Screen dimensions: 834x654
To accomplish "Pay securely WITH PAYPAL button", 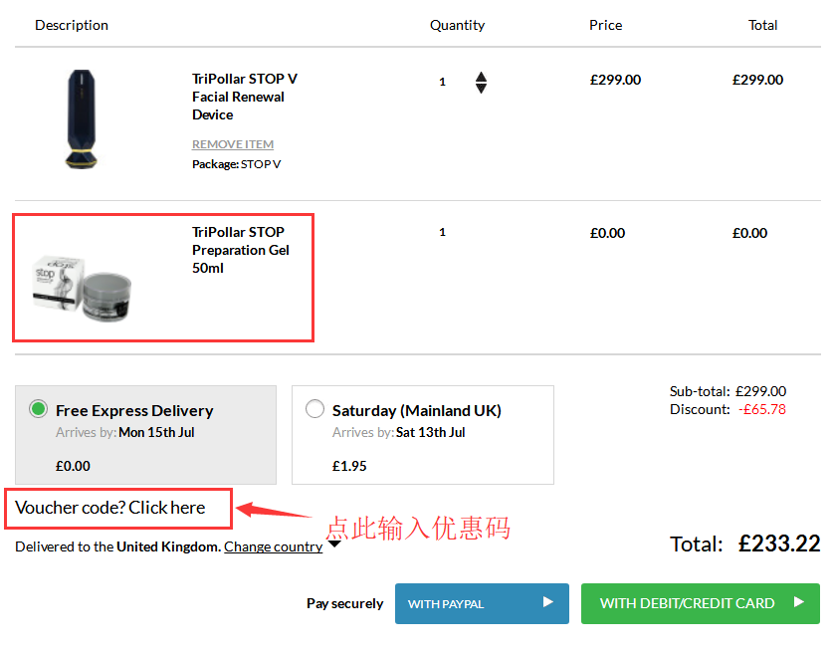I will (x=482, y=603).
